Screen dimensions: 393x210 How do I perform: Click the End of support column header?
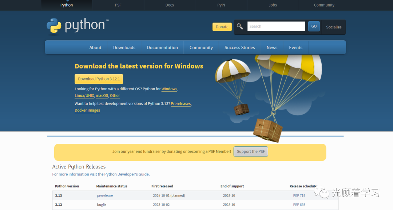coord(232,186)
